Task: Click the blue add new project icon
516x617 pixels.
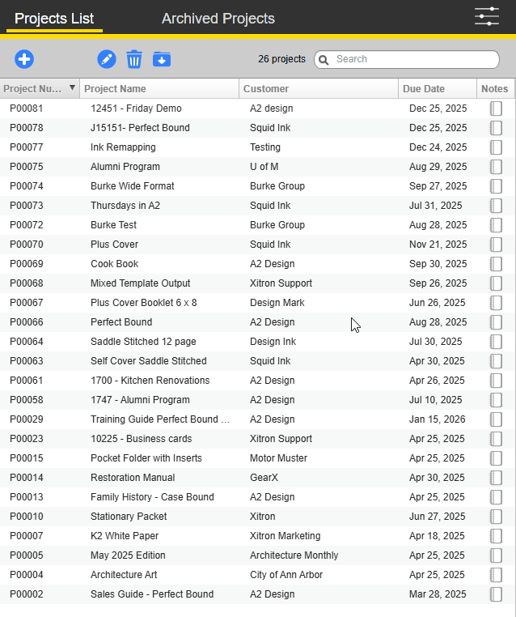Action: click(24, 59)
